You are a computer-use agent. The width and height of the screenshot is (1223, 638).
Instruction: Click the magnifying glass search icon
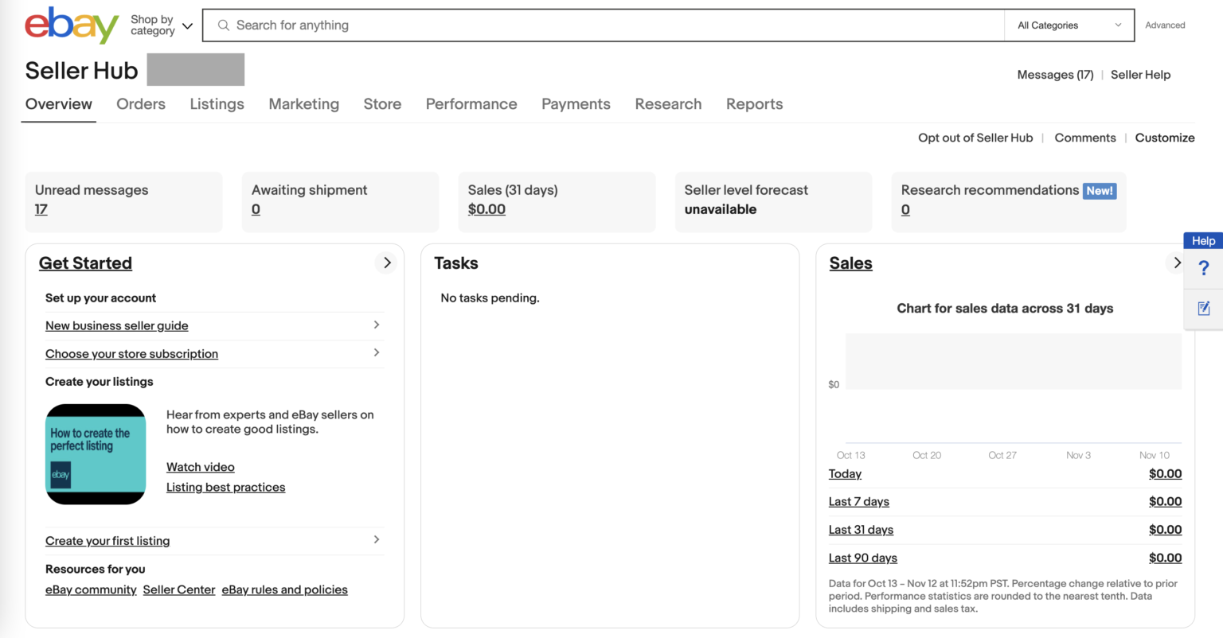(224, 25)
